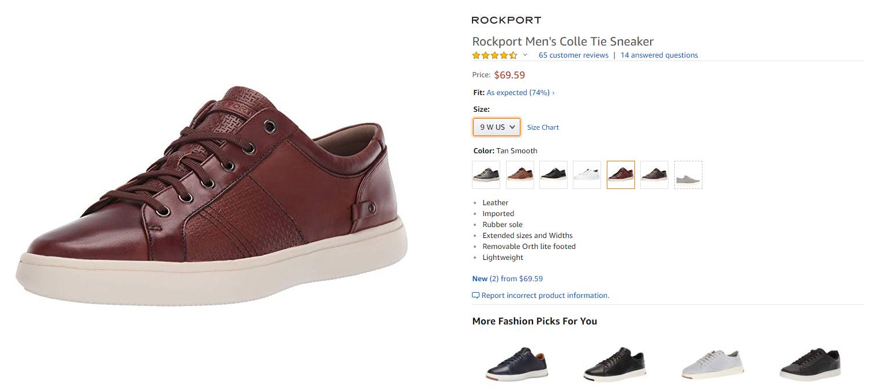Open the navy sneaker fashion pick
Viewport: 869px width, 389px height.
[517, 364]
